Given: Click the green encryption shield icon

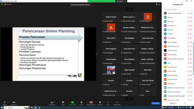Looking at the screenshot, I should 2,4.
